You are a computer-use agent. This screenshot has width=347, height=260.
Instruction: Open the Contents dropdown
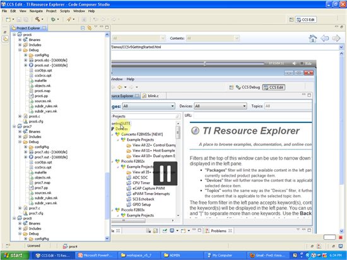(213, 38)
